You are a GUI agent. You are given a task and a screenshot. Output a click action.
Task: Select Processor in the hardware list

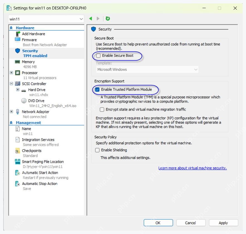30,73
